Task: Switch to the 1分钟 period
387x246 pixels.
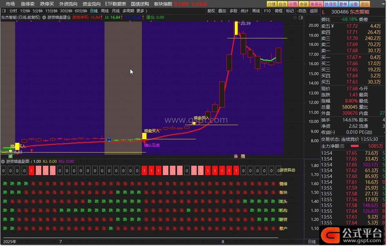Action: [25, 11]
